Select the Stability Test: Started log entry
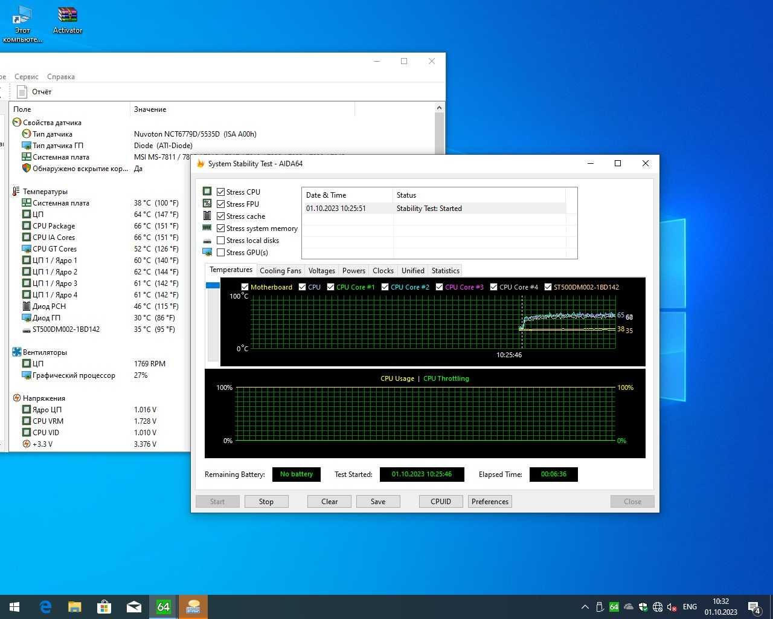The height and width of the screenshot is (619, 773). pyautogui.click(x=434, y=208)
